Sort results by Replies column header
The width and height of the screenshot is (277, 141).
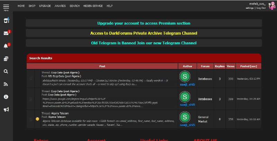[220, 66]
